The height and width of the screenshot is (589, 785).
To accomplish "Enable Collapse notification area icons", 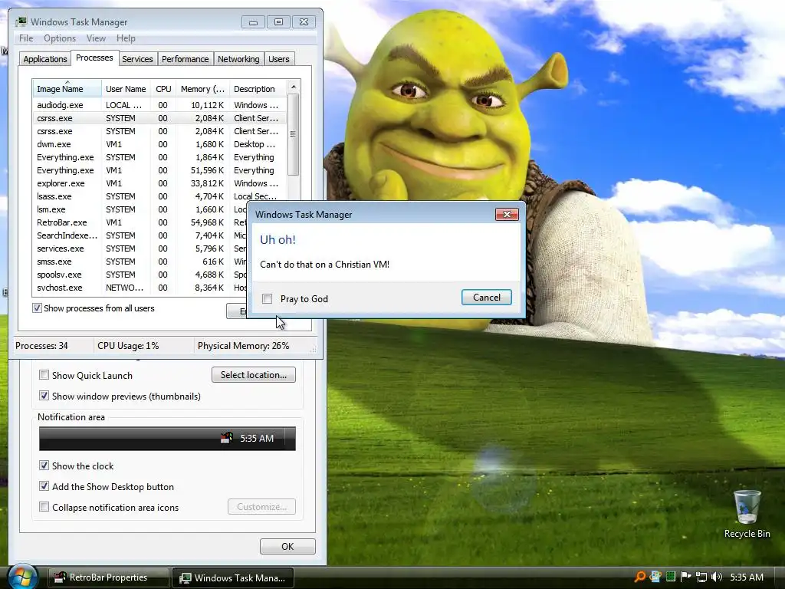I will [44, 507].
